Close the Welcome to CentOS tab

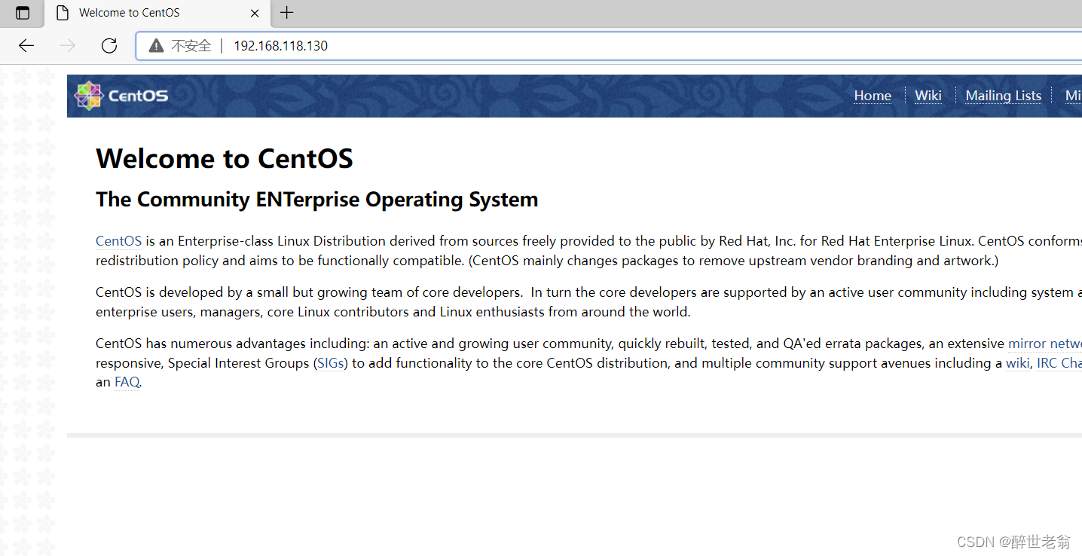(255, 13)
